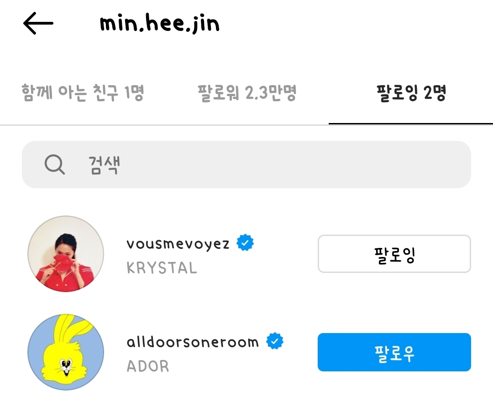This screenshot has width=493, height=416.
Task: Click the min.hee.jin header title
Action: [159, 23]
